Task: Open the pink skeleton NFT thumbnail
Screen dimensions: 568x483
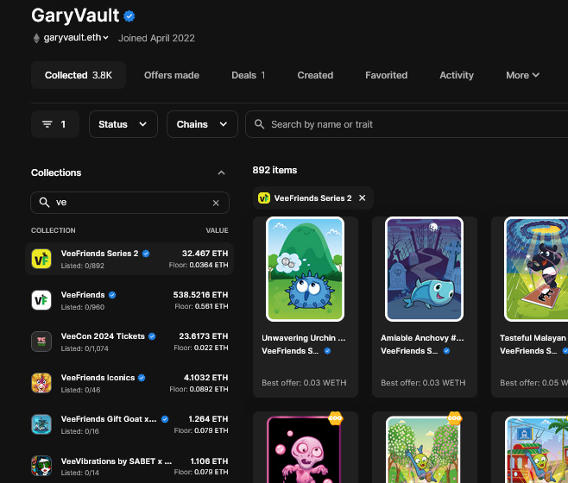Action: click(304, 449)
